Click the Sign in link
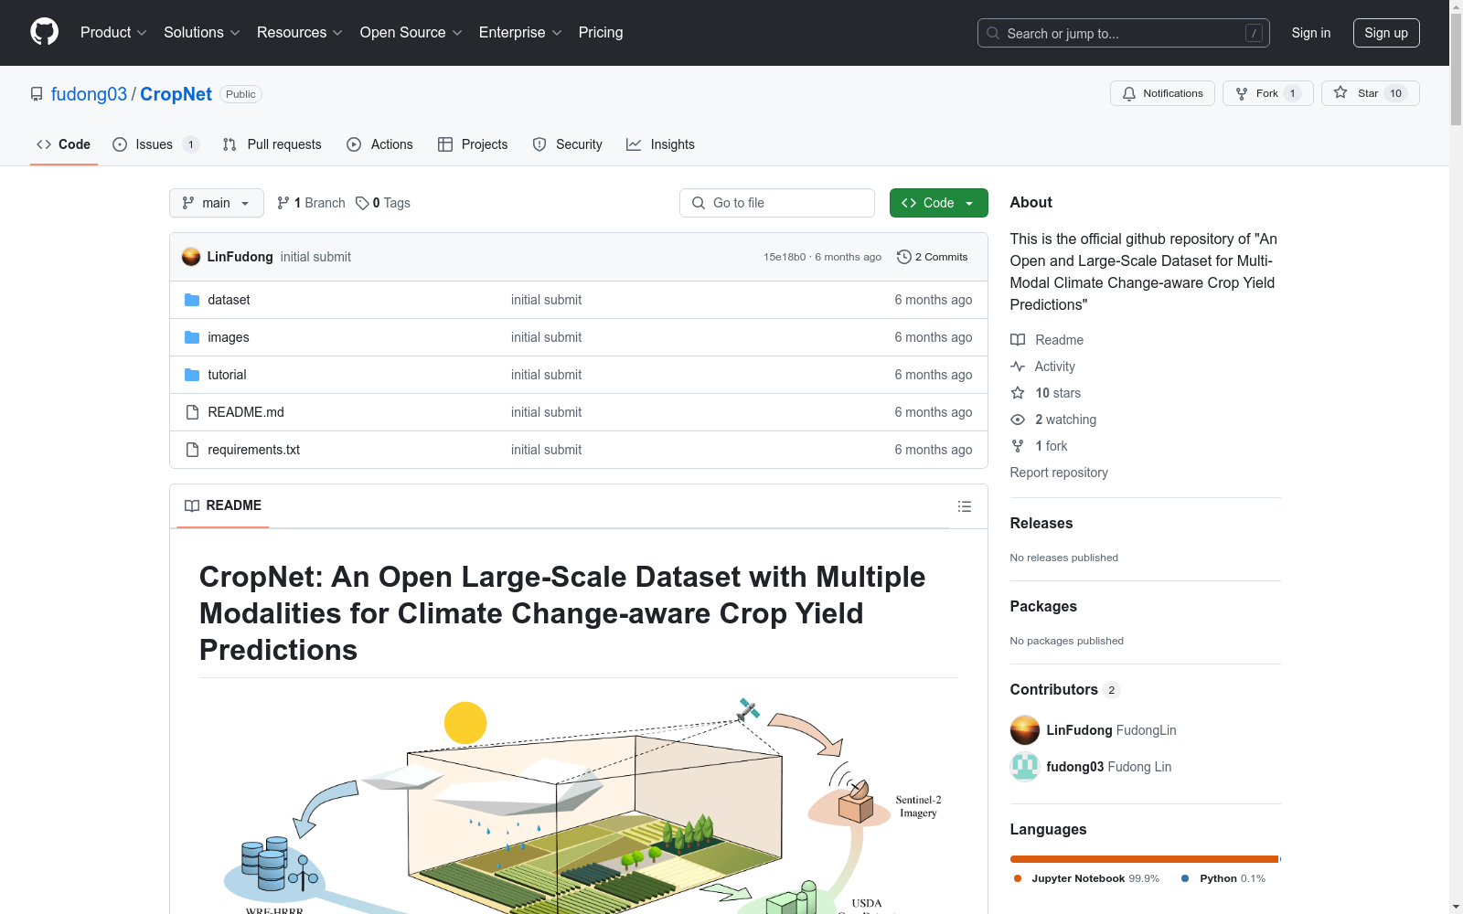This screenshot has width=1463, height=914. pyautogui.click(x=1311, y=33)
